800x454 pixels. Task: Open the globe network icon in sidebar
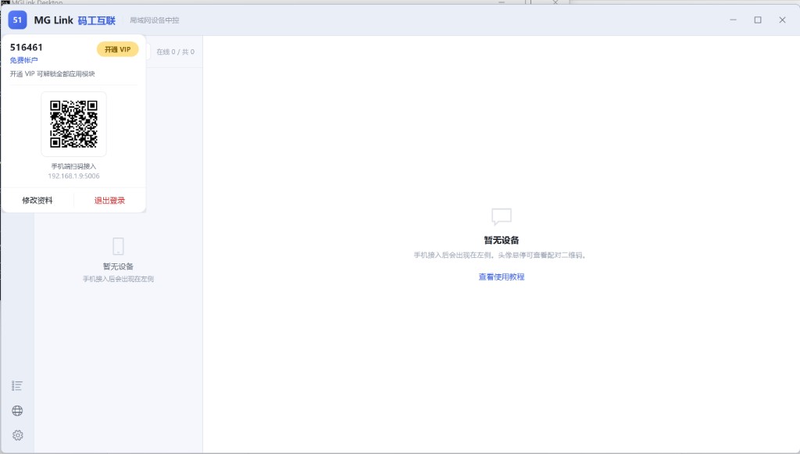pos(17,411)
